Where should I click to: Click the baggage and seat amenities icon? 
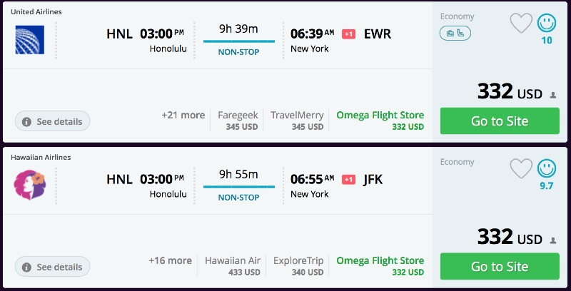coord(455,33)
